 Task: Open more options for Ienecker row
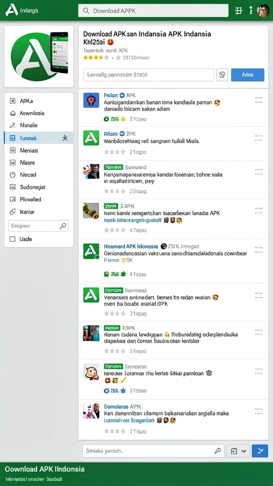(x=259, y=372)
